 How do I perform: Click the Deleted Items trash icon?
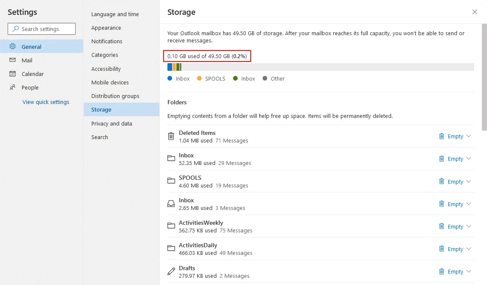171,136
